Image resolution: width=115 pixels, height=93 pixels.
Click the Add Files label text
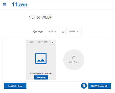pyautogui.click(x=74, y=62)
